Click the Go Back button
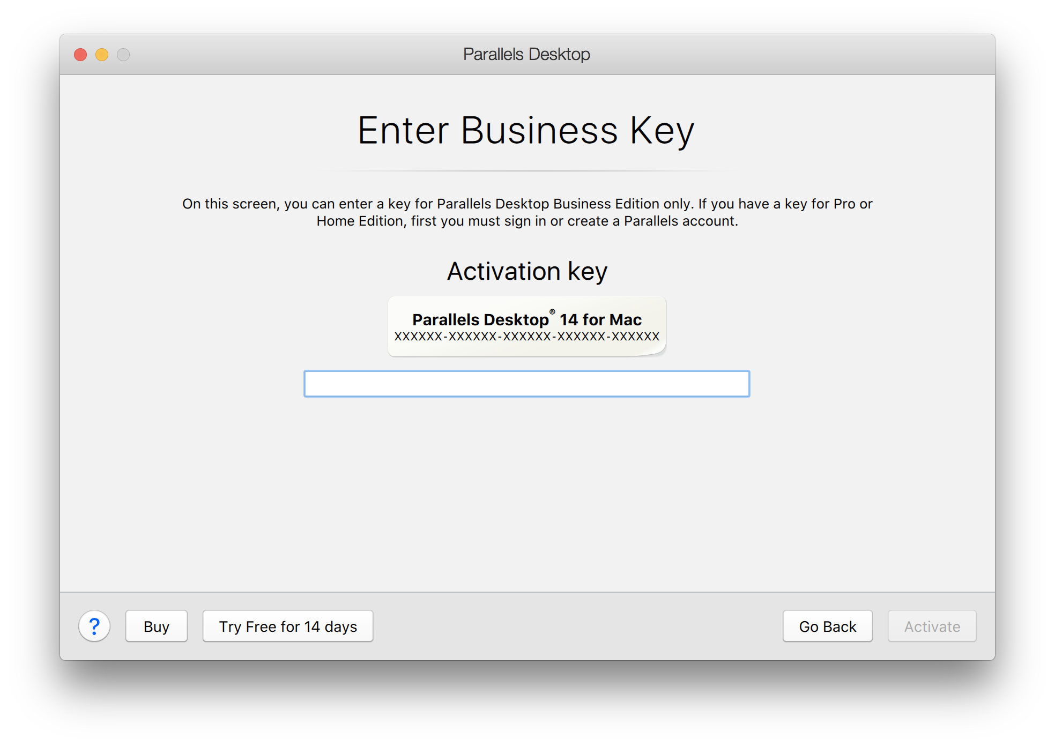Screen dimensions: 1055x746 click(828, 626)
